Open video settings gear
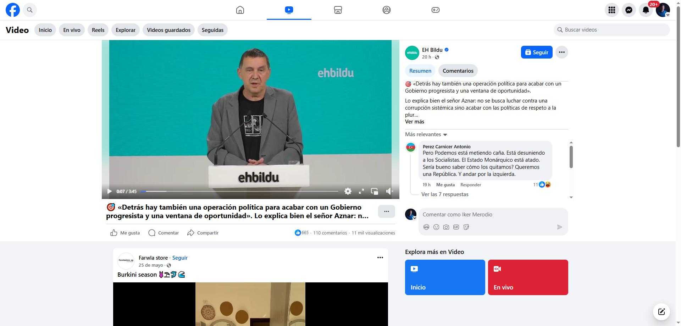This screenshot has width=681, height=326. (x=348, y=191)
